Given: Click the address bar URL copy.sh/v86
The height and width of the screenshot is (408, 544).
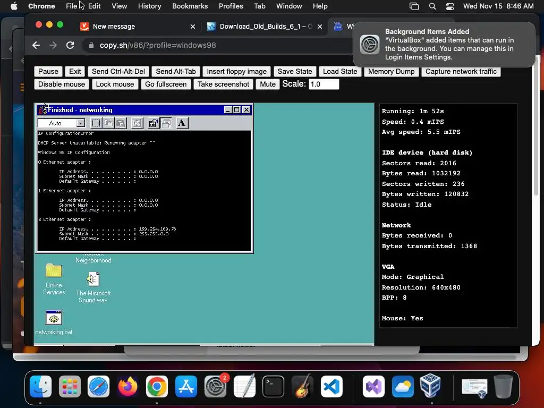Looking at the screenshot, I should click(158, 45).
